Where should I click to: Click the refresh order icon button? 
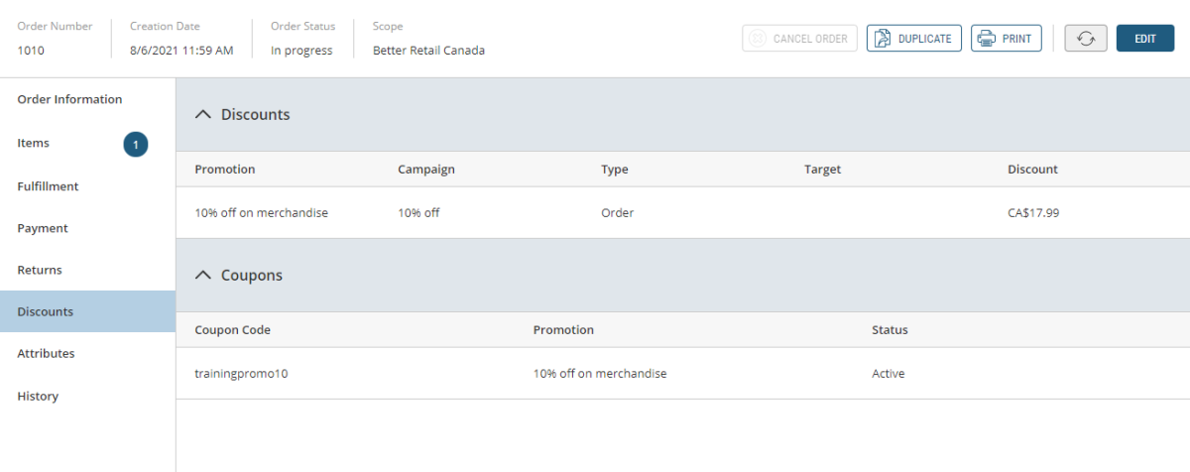(1086, 39)
